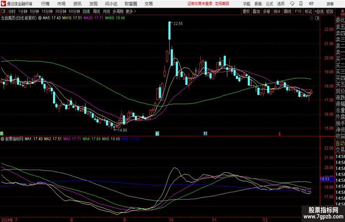Click the red R icon at top right
345x222 pixels.
coord(343,11)
